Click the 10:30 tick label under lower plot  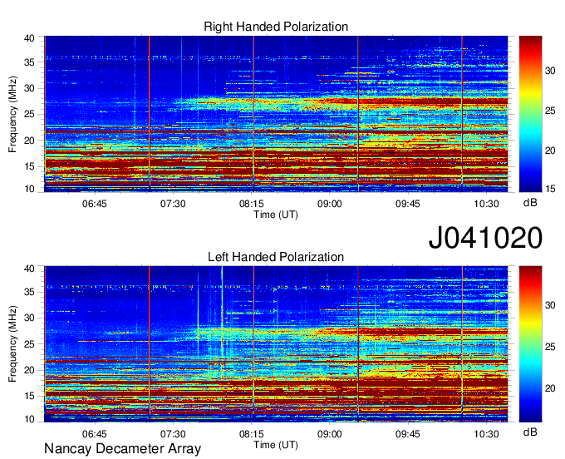(486, 434)
